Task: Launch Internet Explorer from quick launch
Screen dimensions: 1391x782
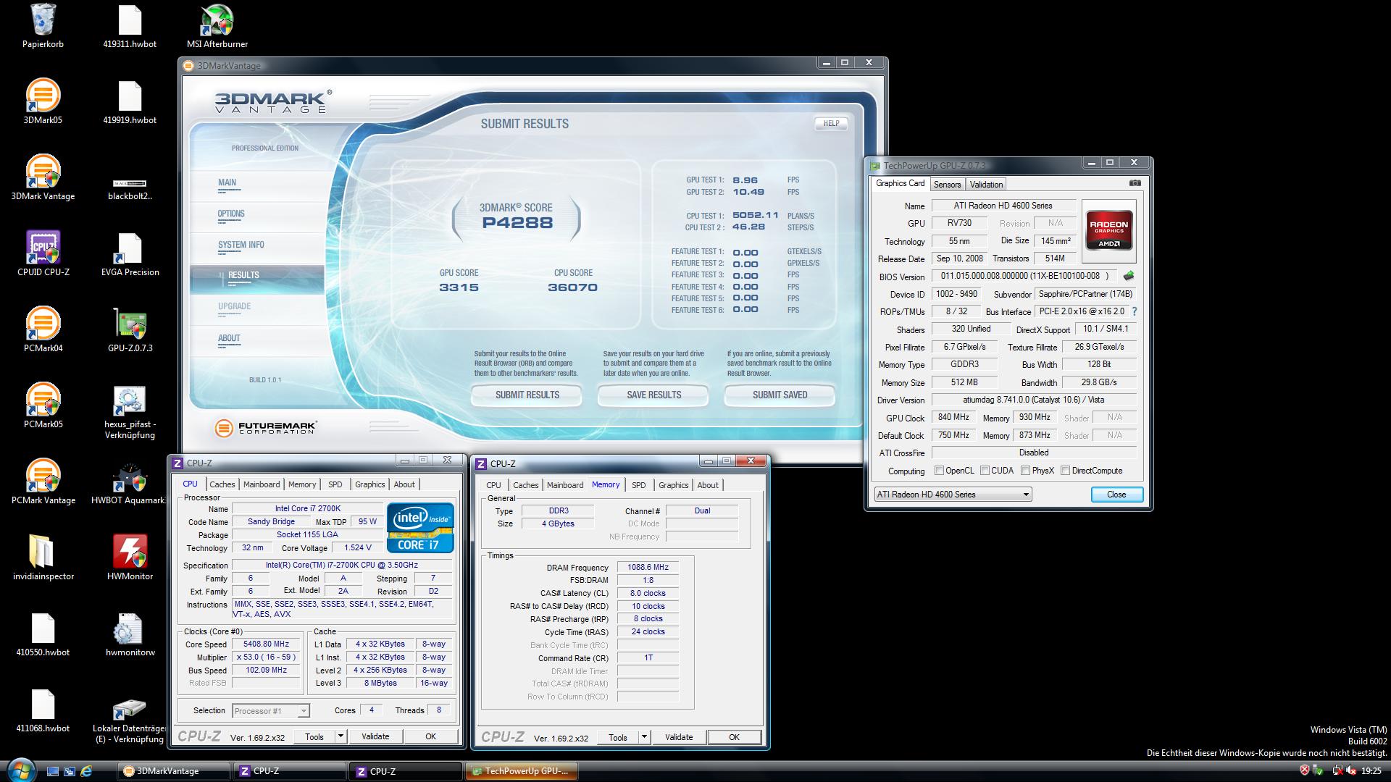Action: point(86,771)
